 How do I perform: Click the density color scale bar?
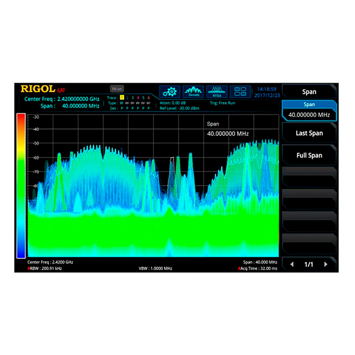[21, 186]
